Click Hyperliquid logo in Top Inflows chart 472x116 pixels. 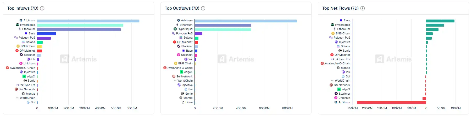click(x=18, y=25)
